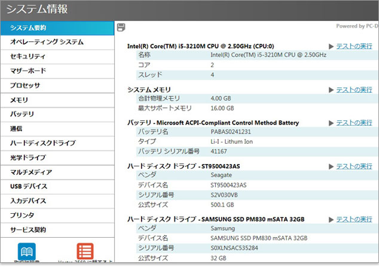
Task: Select システム要約 in the sidebar
Action: tap(57, 28)
